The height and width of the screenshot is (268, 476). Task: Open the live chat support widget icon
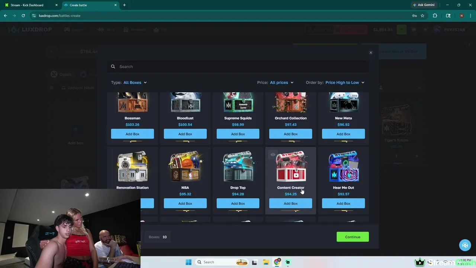(x=465, y=245)
